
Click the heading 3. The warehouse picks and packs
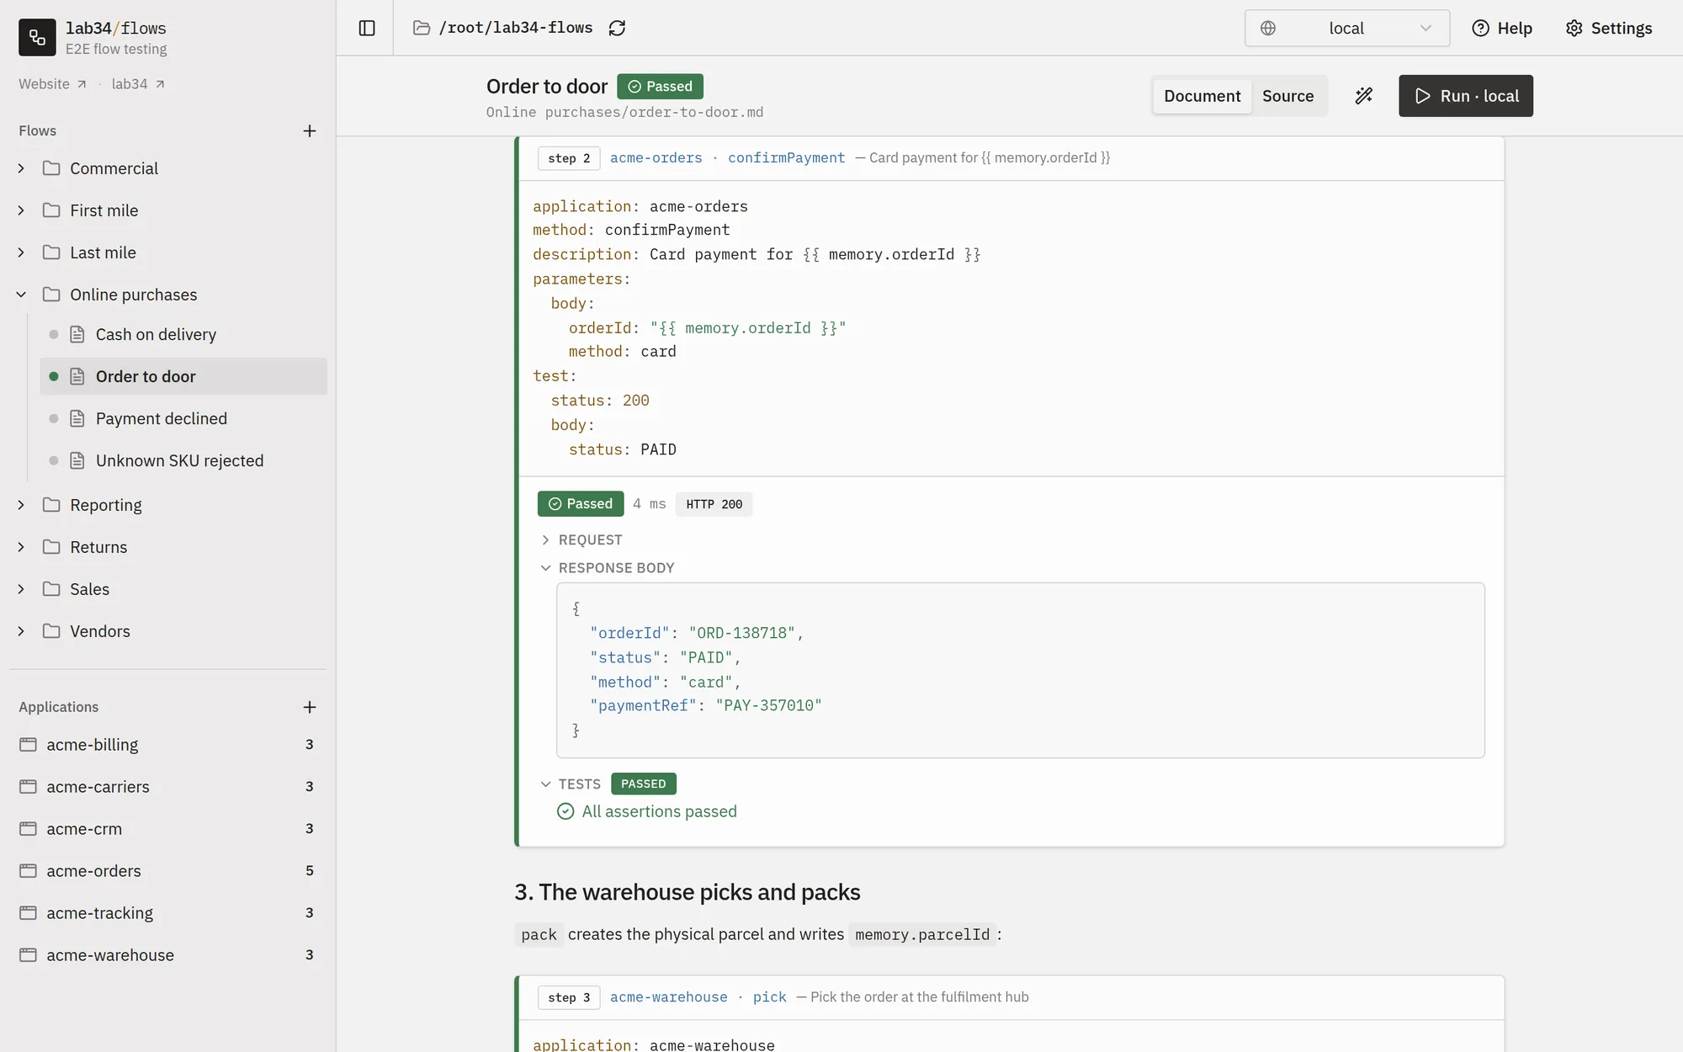pos(688,892)
